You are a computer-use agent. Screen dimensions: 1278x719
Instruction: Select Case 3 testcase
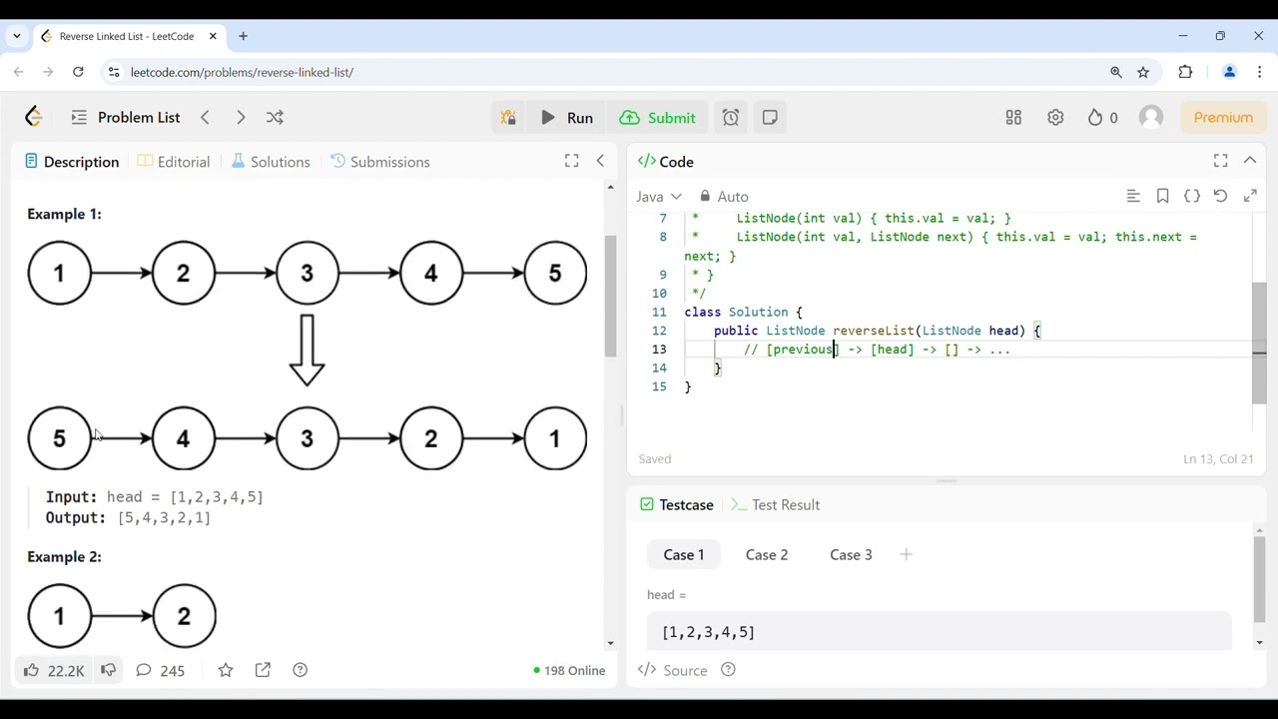tap(851, 555)
